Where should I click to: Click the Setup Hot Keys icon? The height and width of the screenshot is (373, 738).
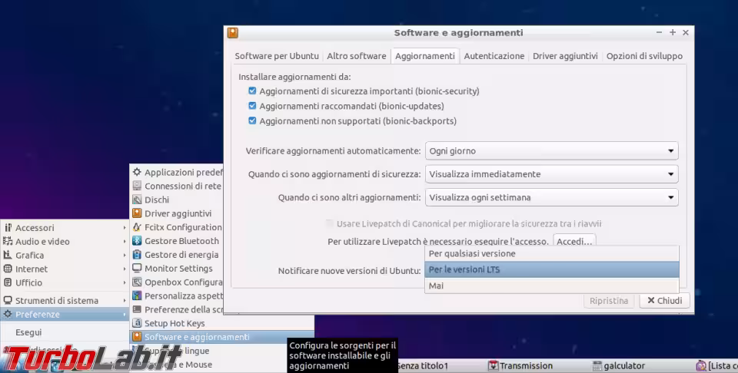[137, 323]
